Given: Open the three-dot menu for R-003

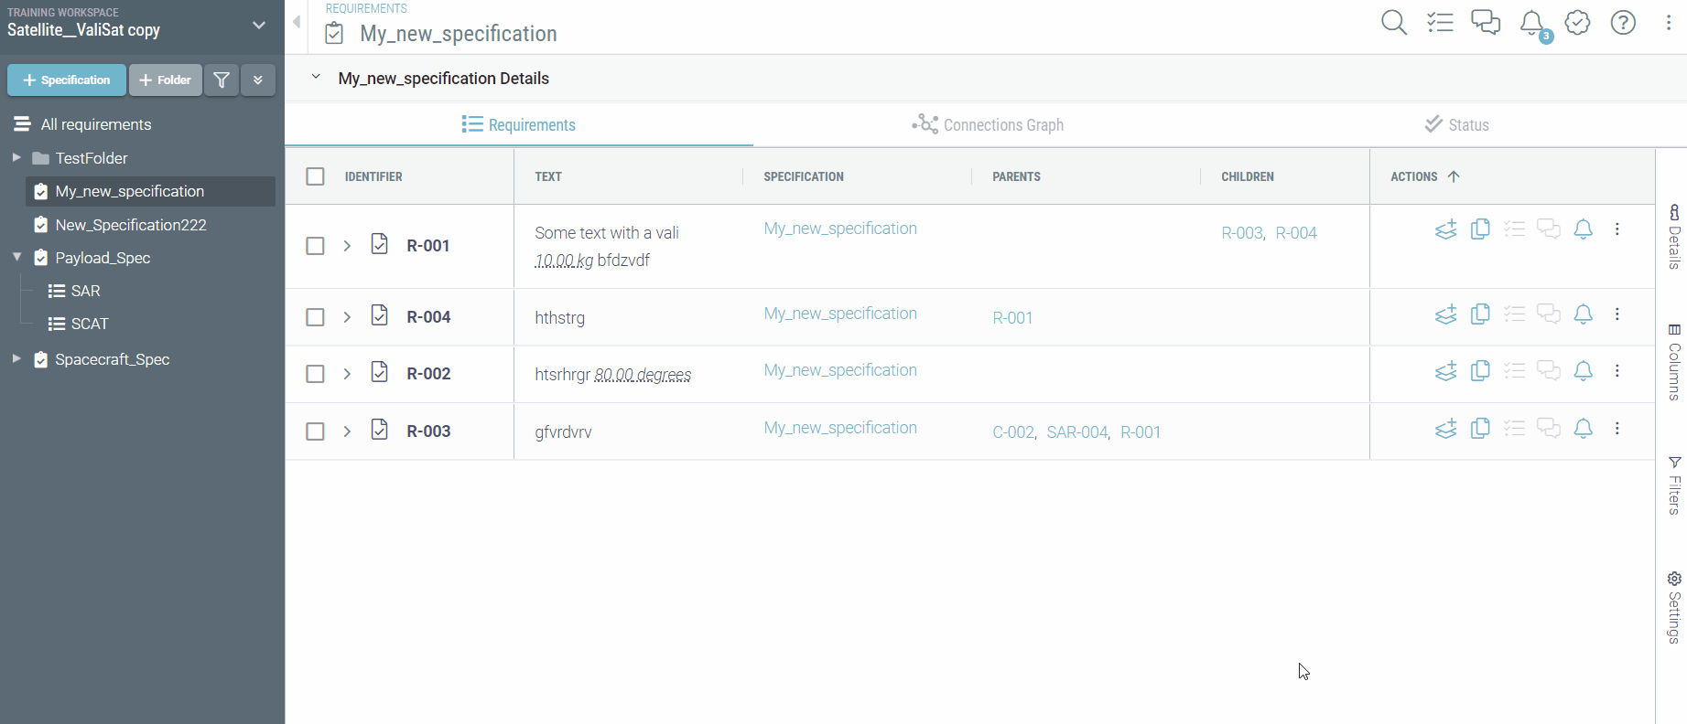Looking at the screenshot, I should 1617,429.
